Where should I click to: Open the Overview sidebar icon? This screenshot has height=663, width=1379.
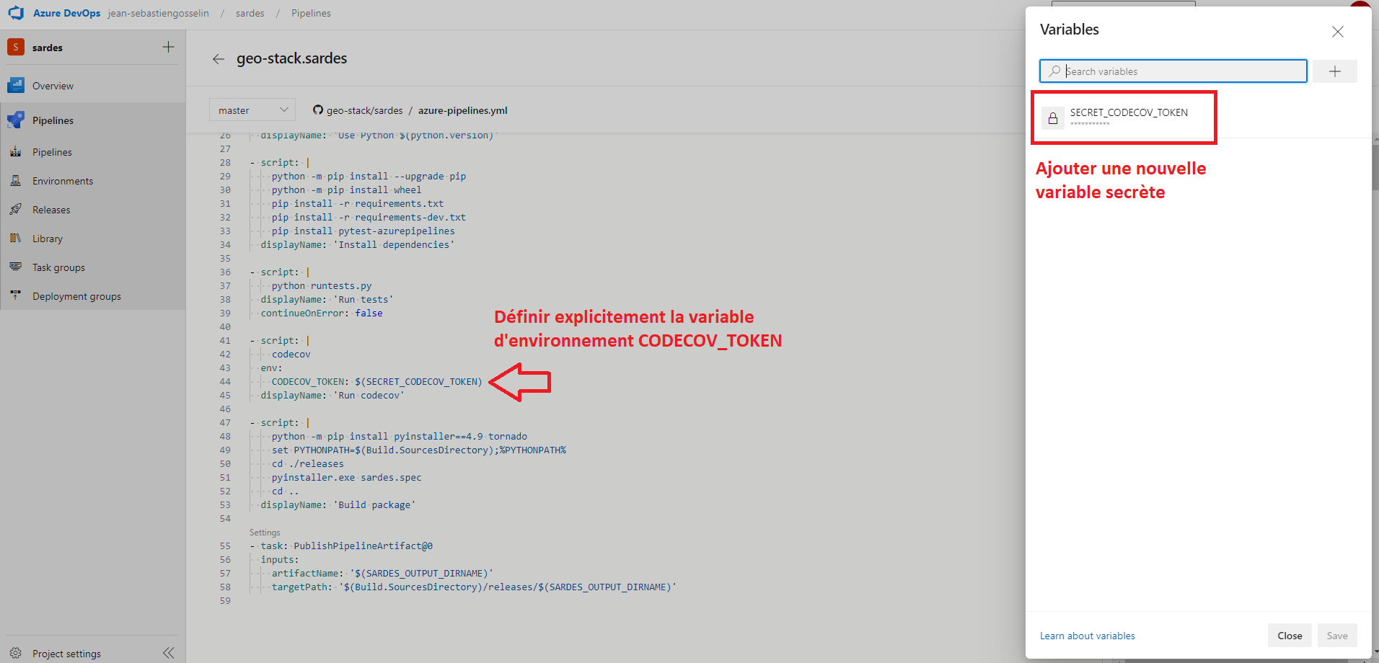(16, 86)
